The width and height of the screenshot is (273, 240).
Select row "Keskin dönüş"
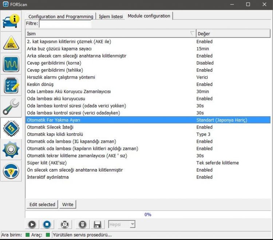click(x=148, y=84)
